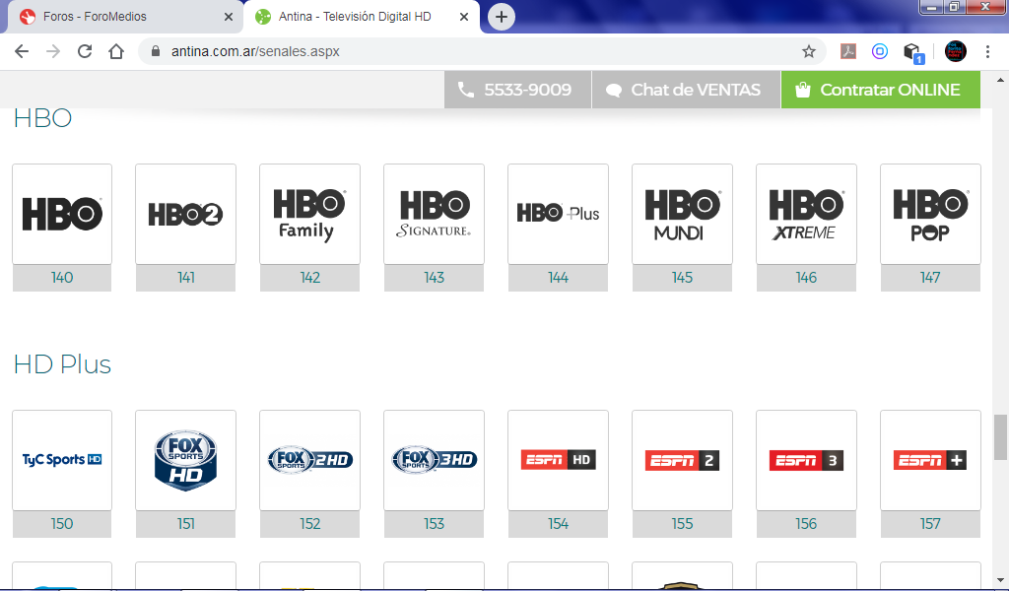This screenshot has height=591, width=1009.
Task: Reload the Antina page
Action: pos(85,51)
